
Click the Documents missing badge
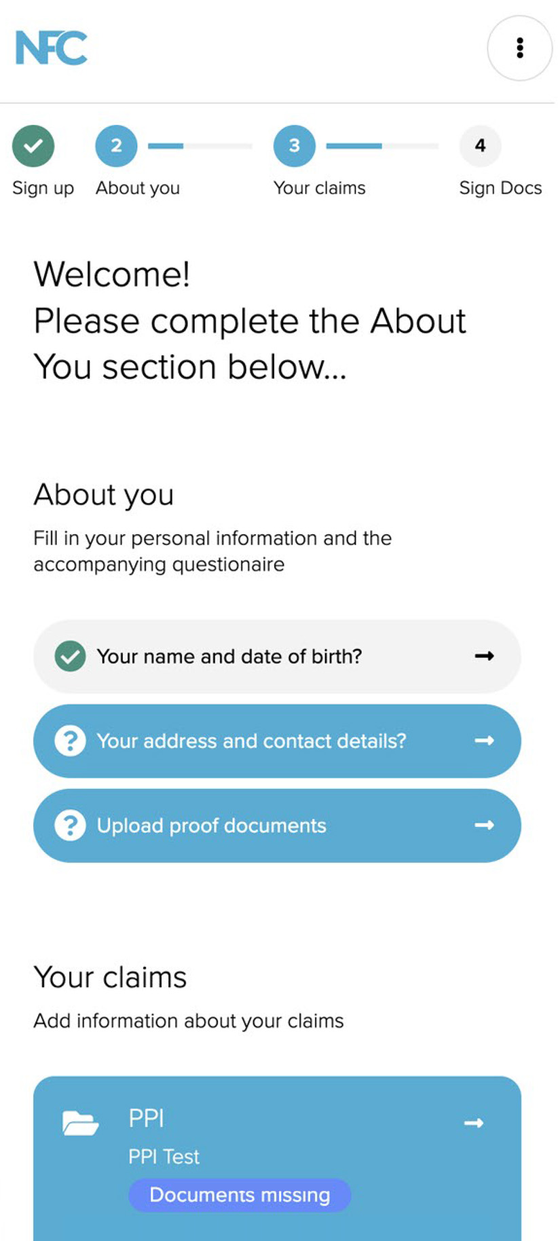click(x=240, y=1195)
